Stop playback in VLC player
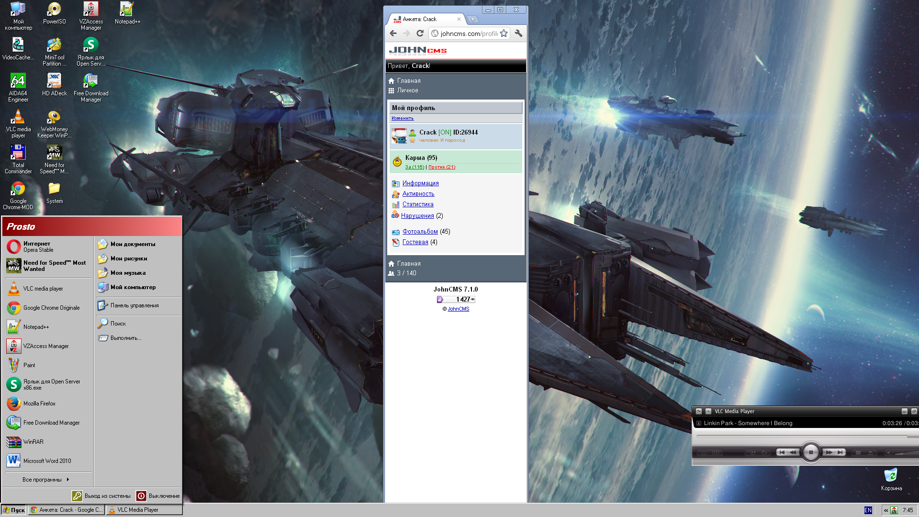This screenshot has width=919, height=517. click(x=858, y=452)
